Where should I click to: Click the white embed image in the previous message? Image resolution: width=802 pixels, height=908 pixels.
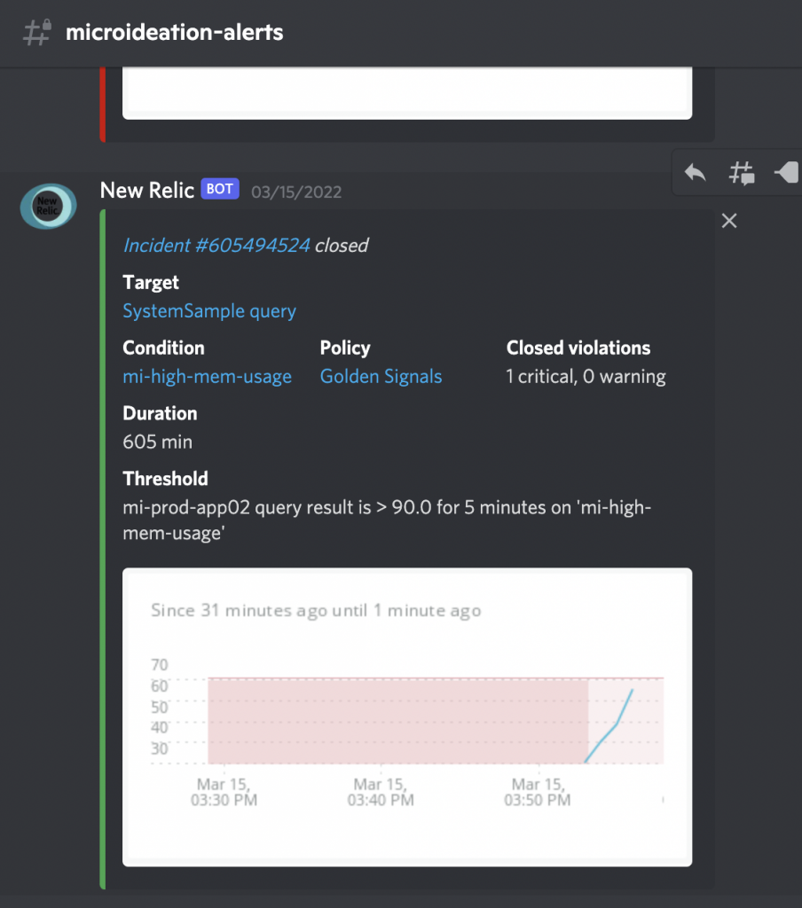407,92
